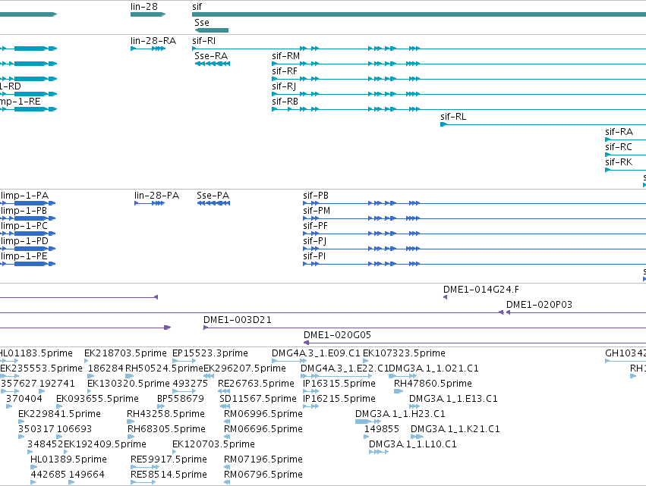Image resolution: width=646 pixels, height=486 pixels.
Task: Click the sif gene label
Action: click(x=197, y=7)
